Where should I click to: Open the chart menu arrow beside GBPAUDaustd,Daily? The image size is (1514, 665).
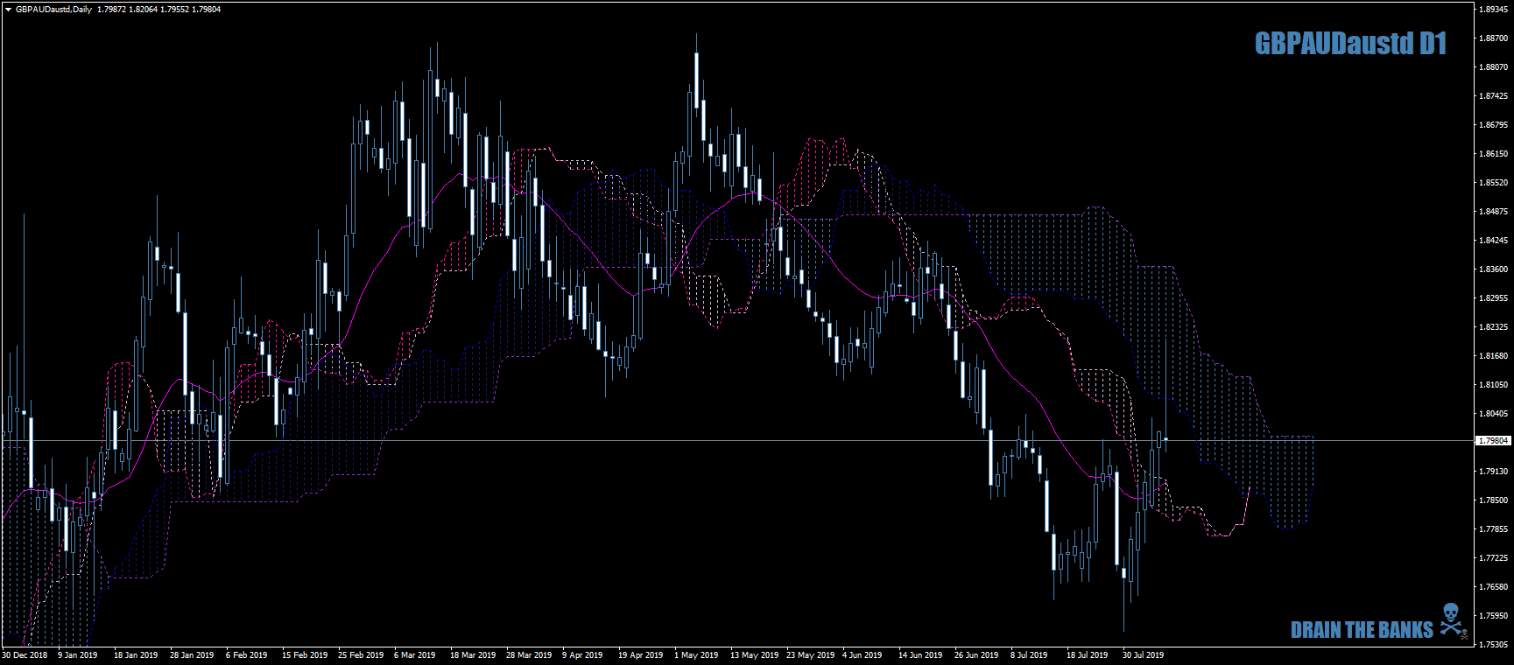pyautogui.click(x=8, y=10)
